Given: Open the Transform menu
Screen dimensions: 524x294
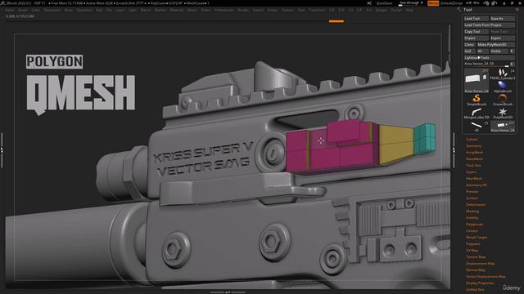Looking at the screenshot, I should coord(316,10).
